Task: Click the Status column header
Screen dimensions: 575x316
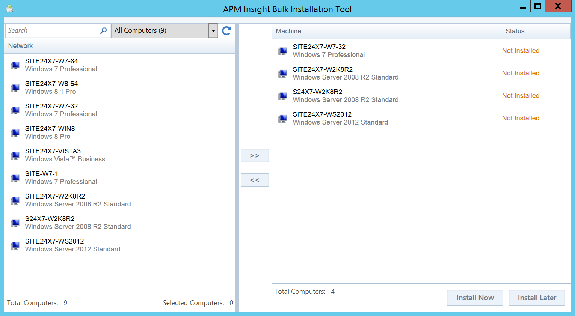Action: [535, 31]
